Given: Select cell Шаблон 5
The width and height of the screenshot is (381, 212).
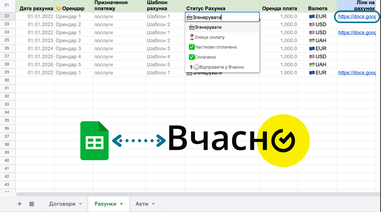Looking at the screenshot, I should click(x=165, y=64).
